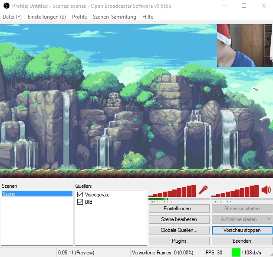Mute the microphone via red mic icon
Screen dimensions: 273x257
(x=203, y=190)
